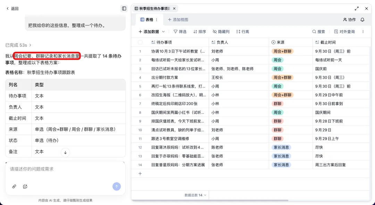The height and width of the screenshot is (205, 375).
Task: Click the cell 国庆前
Action: click(x=341, y=69)
